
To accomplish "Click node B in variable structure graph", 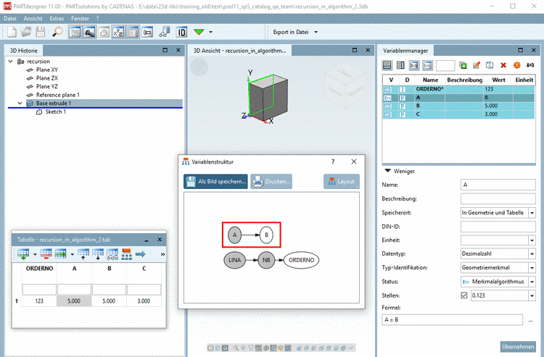I will click(x=266, y=235).
